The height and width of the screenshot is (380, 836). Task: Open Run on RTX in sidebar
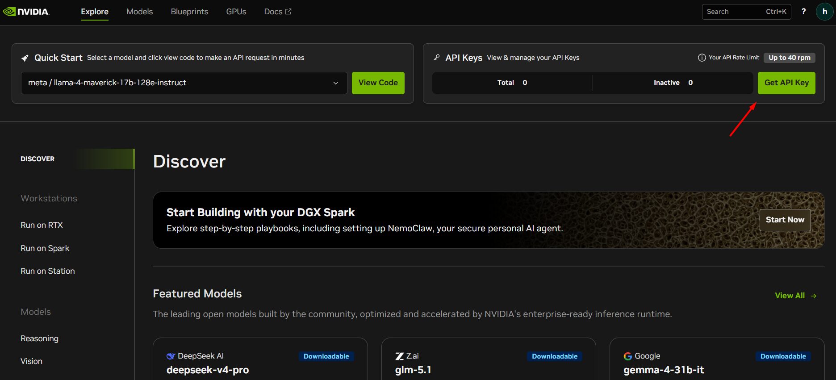(x=42, y=225)
